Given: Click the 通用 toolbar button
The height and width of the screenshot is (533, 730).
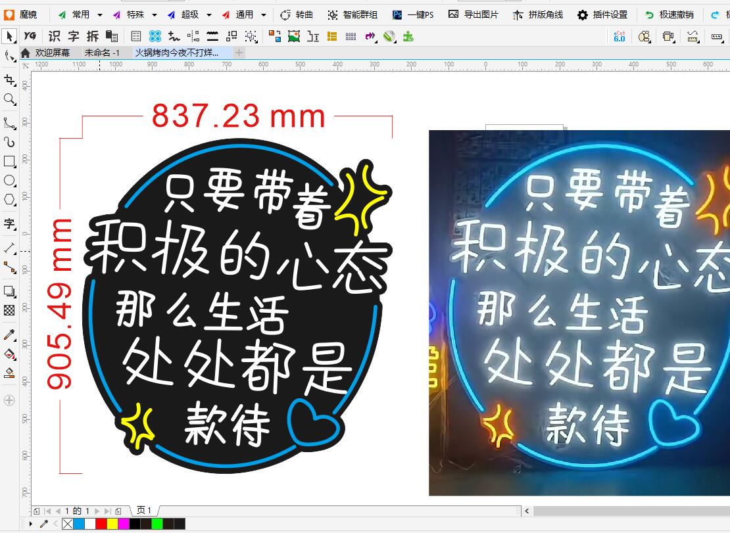Looking at the screenshot, I should (237, 15).
